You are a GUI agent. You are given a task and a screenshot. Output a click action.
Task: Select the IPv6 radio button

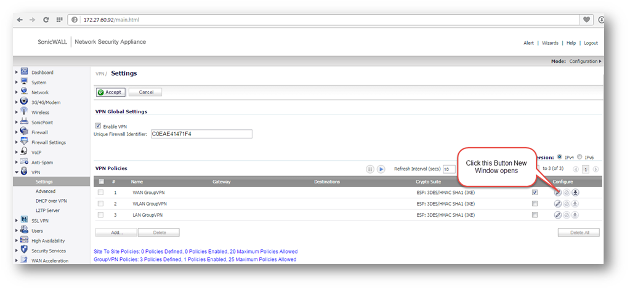pos(580,157)
